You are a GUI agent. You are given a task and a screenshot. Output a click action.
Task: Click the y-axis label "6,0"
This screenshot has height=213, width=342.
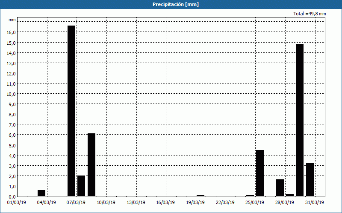coord(12,135)
